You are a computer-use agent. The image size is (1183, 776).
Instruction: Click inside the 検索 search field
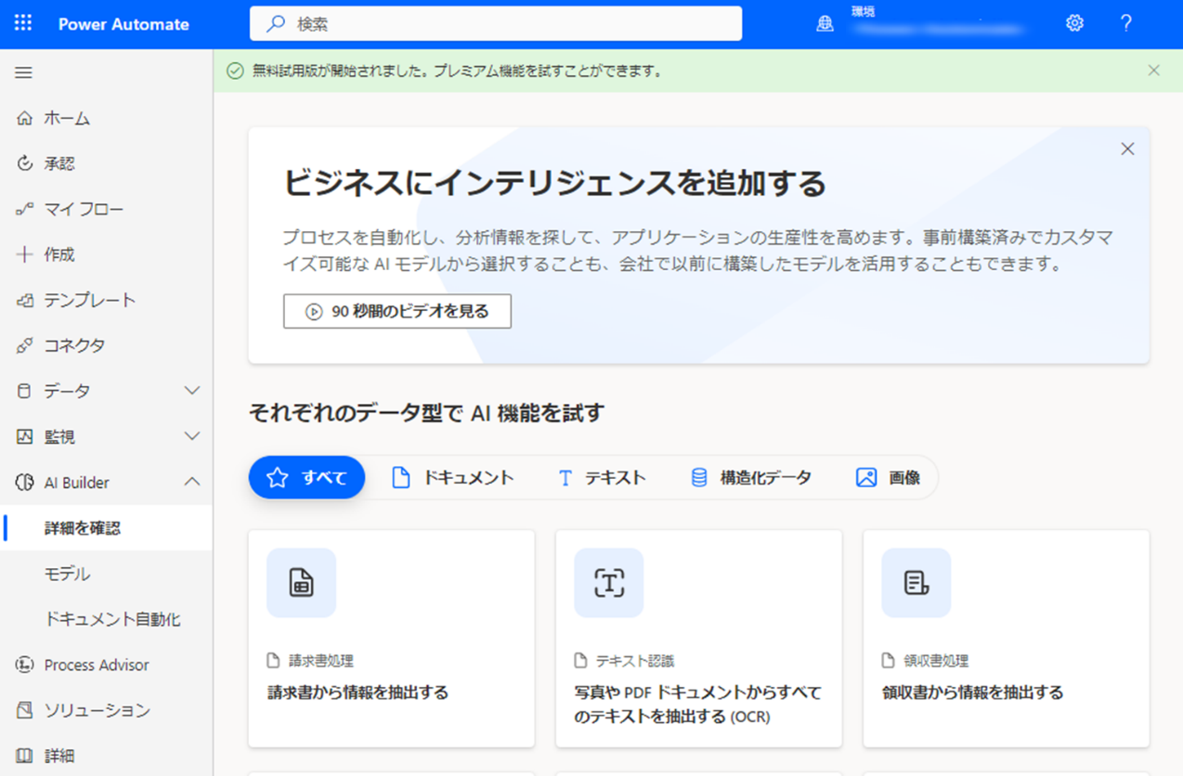point(496,24)
